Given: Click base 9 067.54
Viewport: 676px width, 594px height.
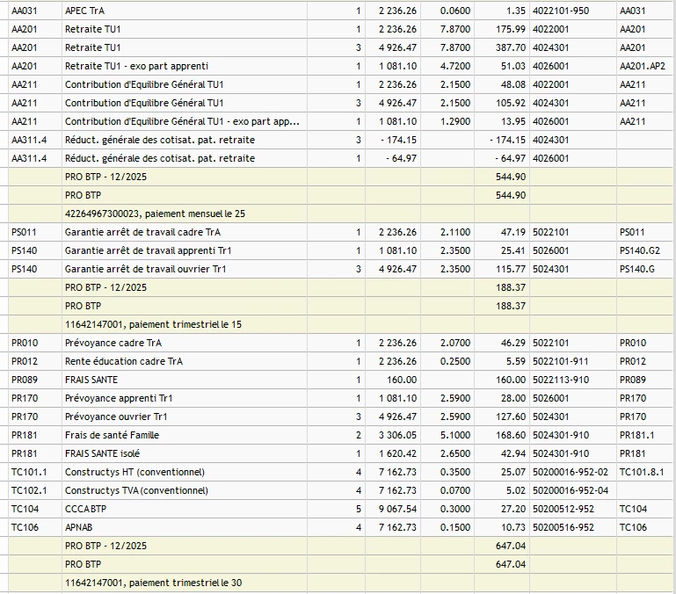Looking at the screenshot, I should 397,509.
